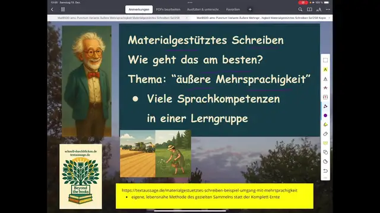Tap the bullet eigene, lebensnahe Methode des gezielten Sammelns
This screenshot has width=380, height=213.
click(x=205, y=197)
